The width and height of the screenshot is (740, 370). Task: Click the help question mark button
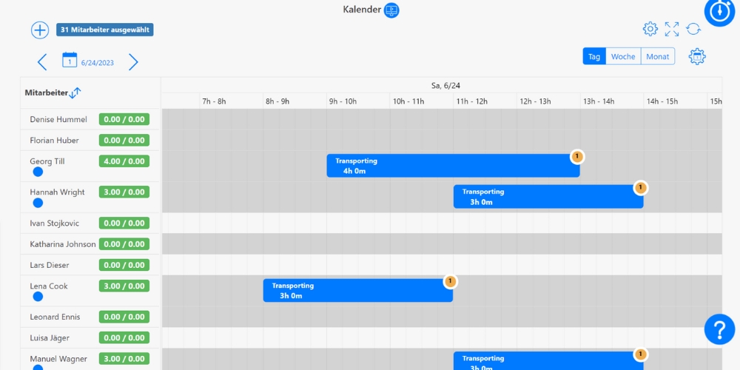pyautogui.click(x=719, y=329)
